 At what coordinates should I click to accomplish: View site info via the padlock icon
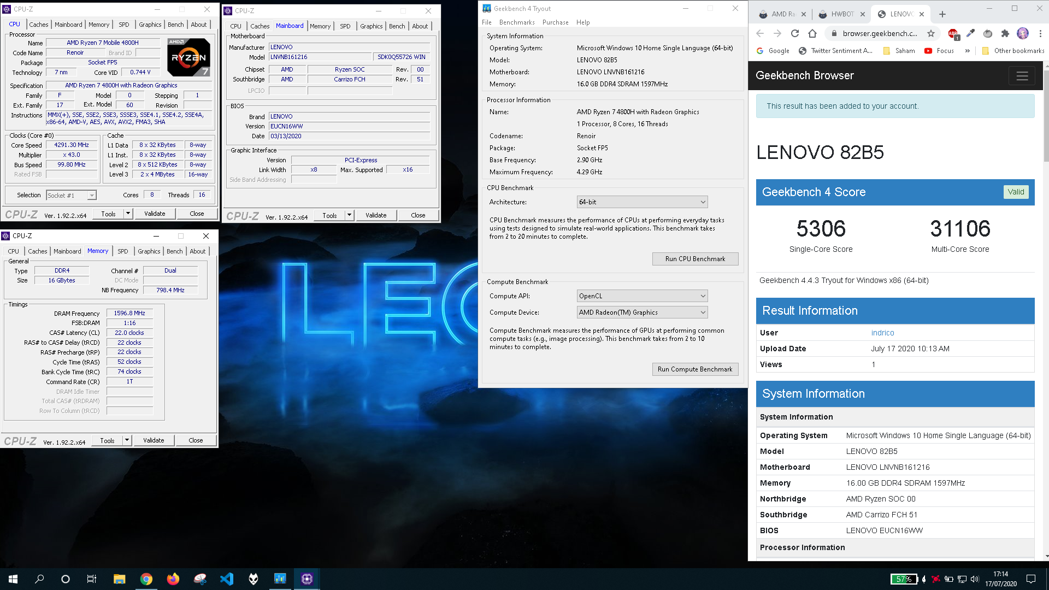834,33
